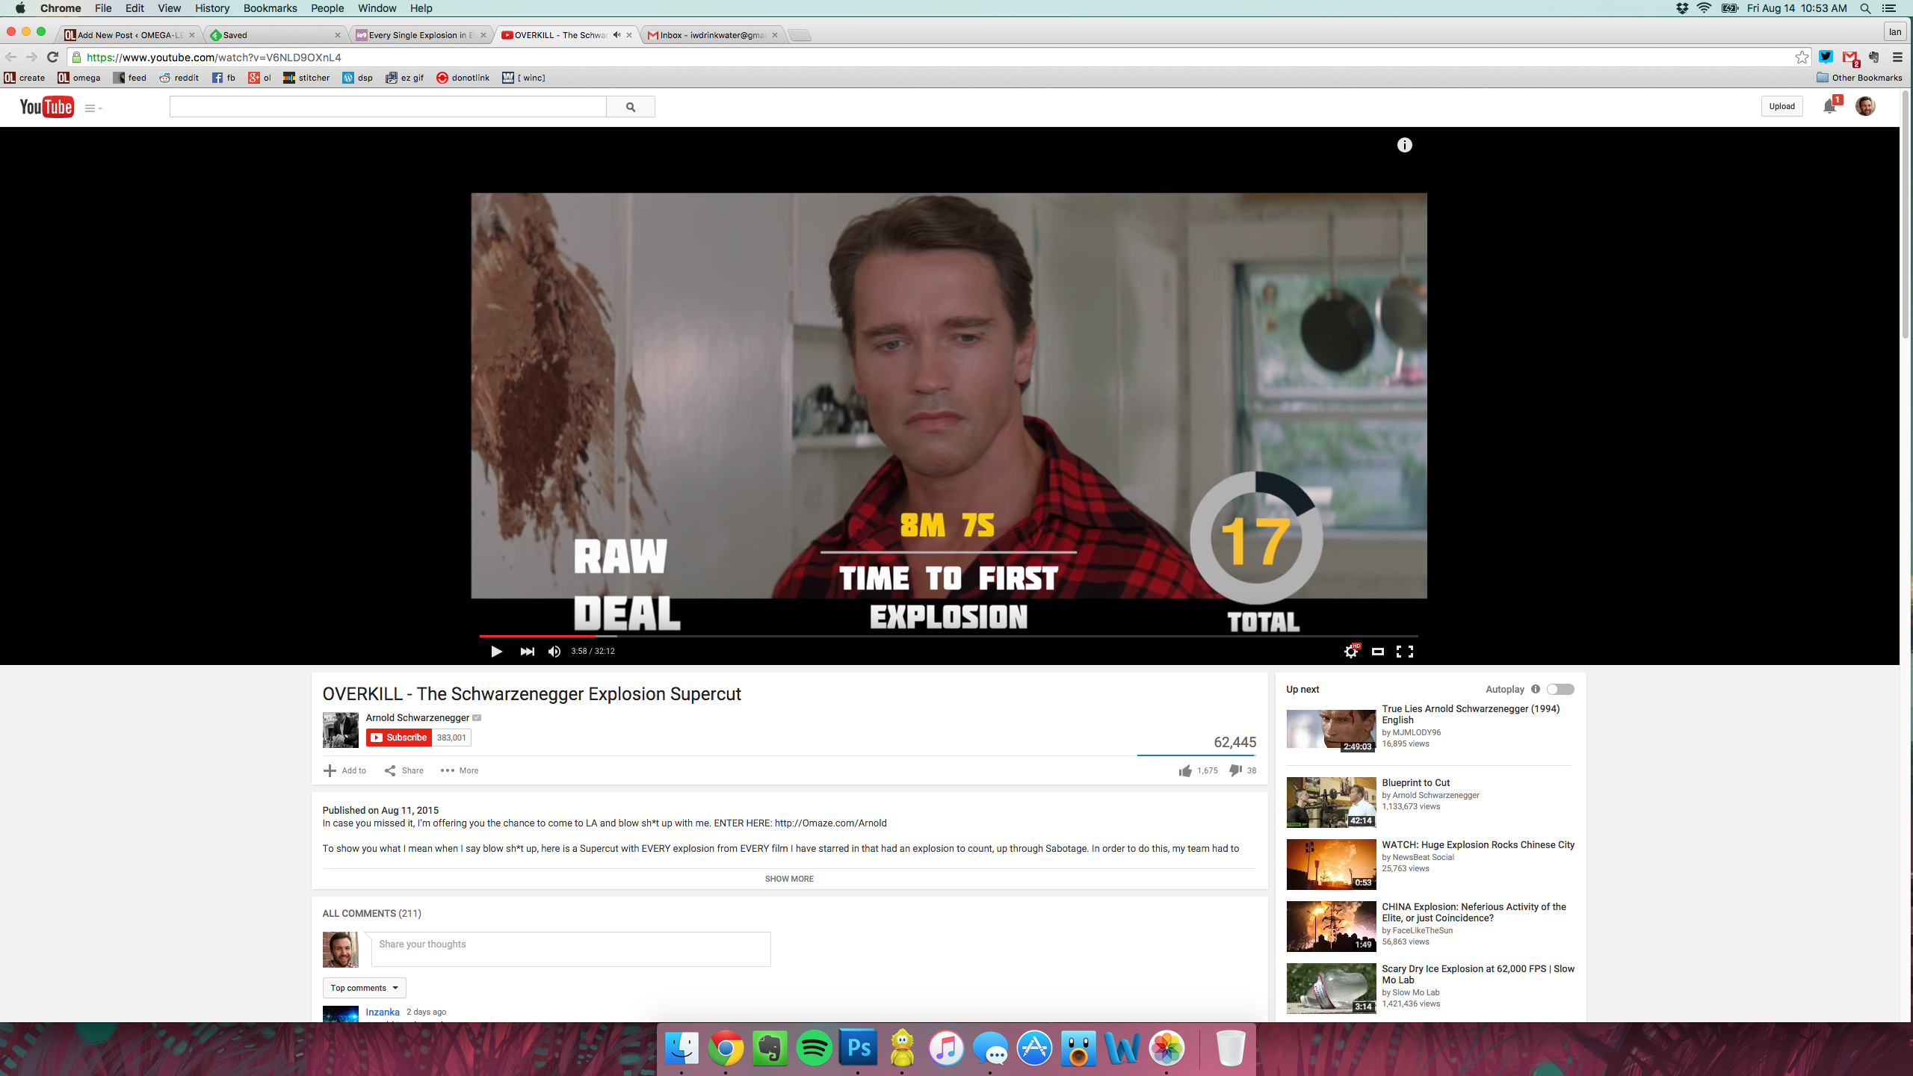1913x1076 pixels.
Task: Enter fullscreen video mode
Action: tap(1405, 652)
